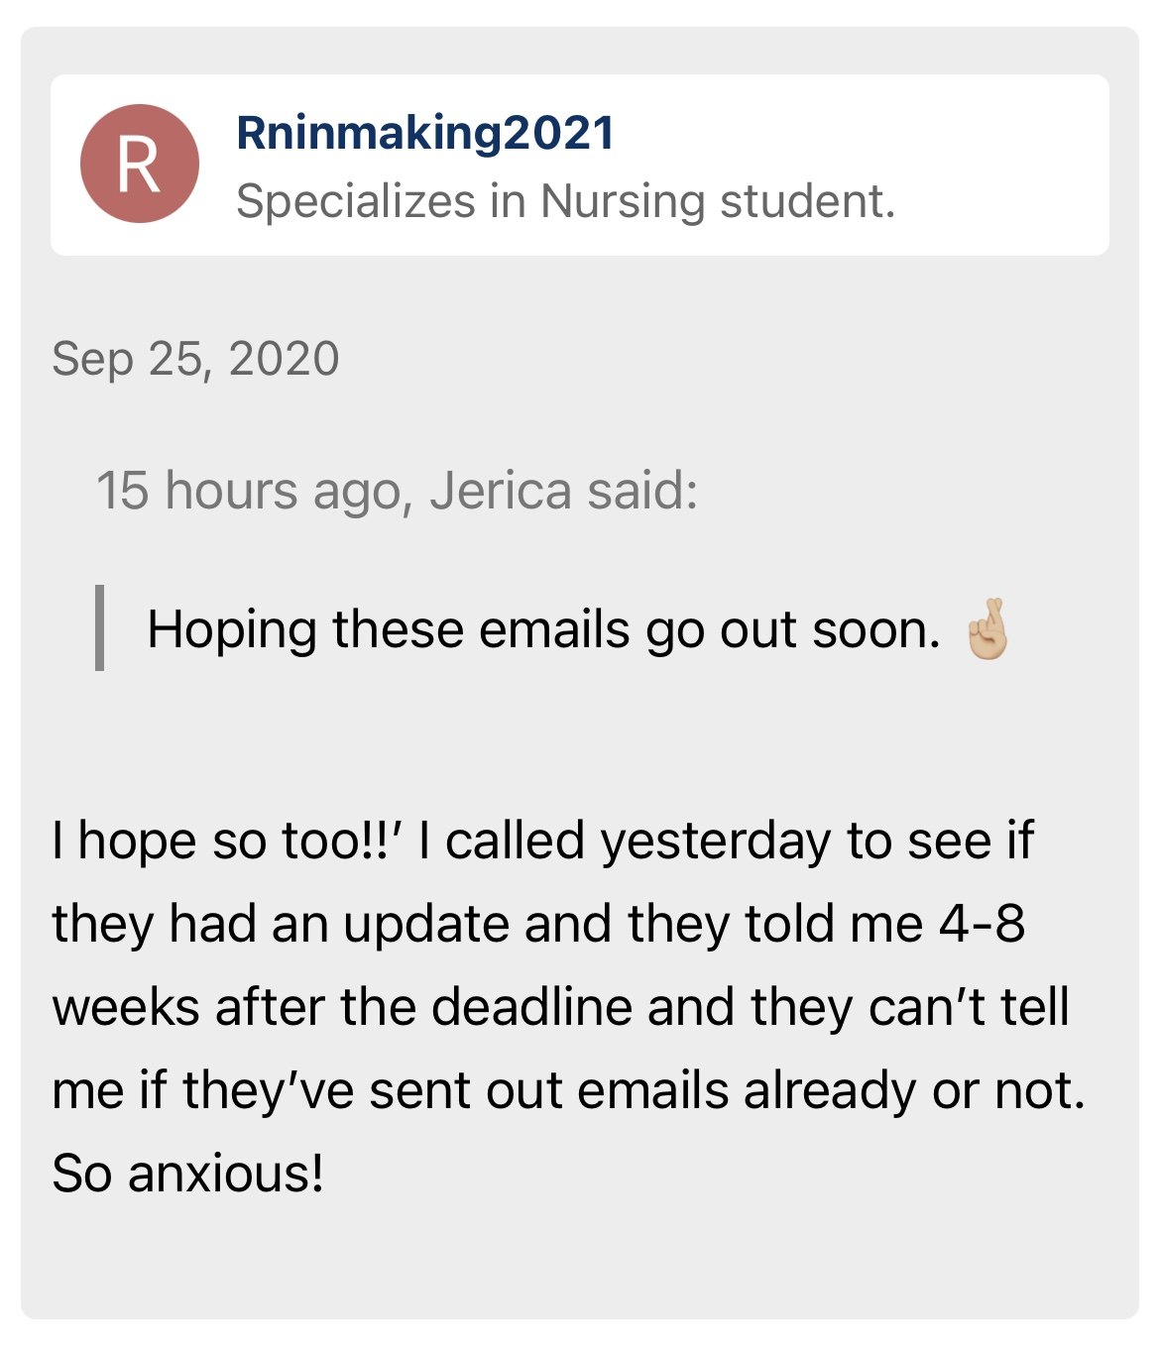This screenshot has width=1160, height=1347.
Task: Select the quoted 'Hoping these emails go out soon.' text
Action: click(x=543, y=629)
